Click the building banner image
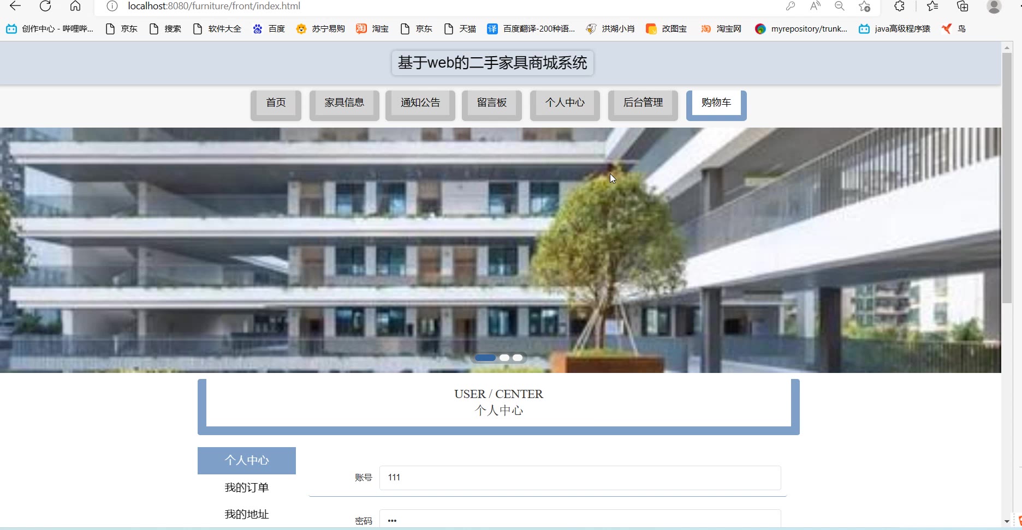This screenshot has width=1022, height=530. point(501,250)
